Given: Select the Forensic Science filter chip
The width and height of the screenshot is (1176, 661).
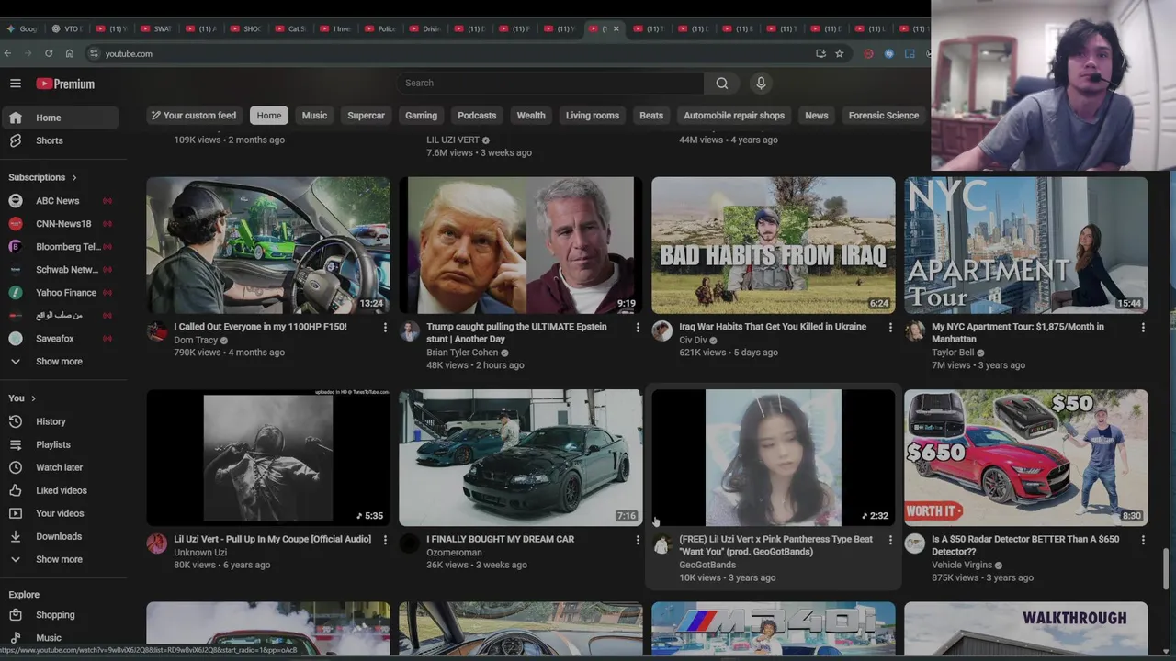Looking at the screenshot, I should (x=883, y=116).
